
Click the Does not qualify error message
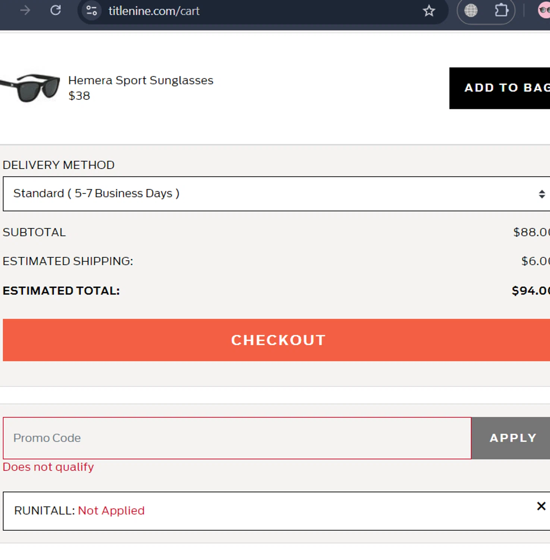(48, 467)
